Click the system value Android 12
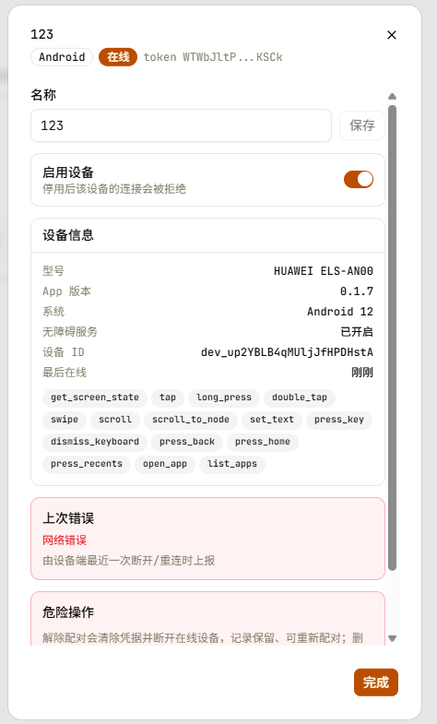This screenshot has height=724, width=437. coord(340,312)
